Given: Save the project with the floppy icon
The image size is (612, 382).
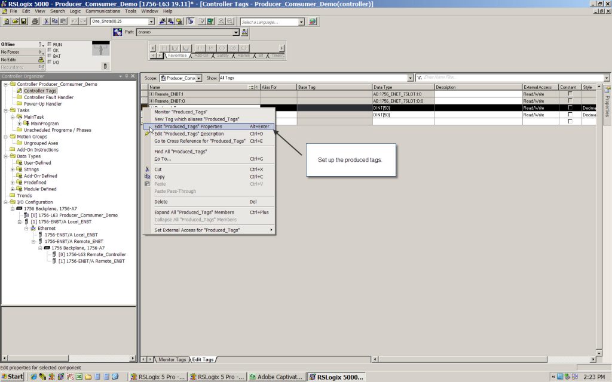Looking at the screenshot, I should click(x=24, y=21).
